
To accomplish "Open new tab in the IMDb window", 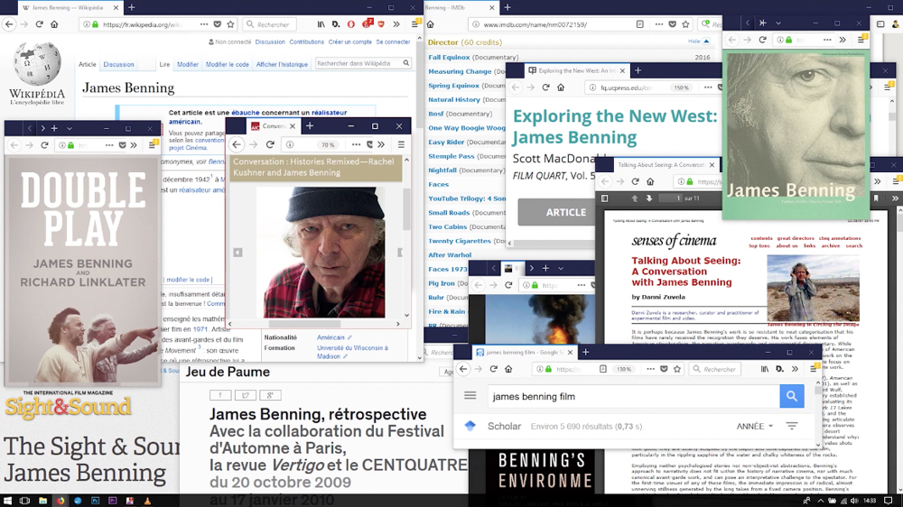I will tap(507, 7).
